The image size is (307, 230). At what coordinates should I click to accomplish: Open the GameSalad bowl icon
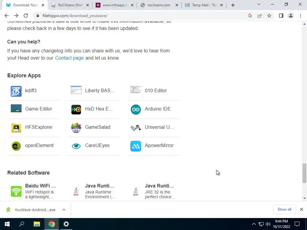tap(76, 128)
